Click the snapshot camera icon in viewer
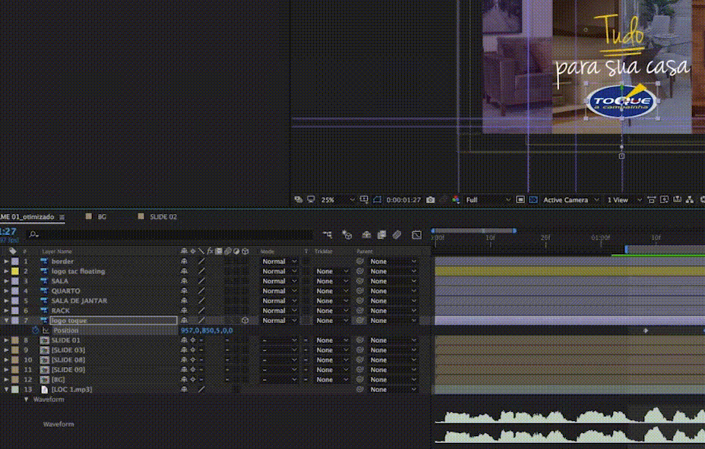The height and width of the screenshot is (449, 705). tap(431, 200)
